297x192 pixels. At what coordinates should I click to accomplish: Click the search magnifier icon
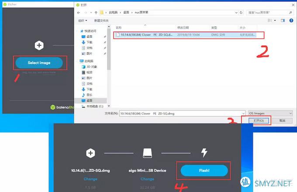tap(290, 13)
